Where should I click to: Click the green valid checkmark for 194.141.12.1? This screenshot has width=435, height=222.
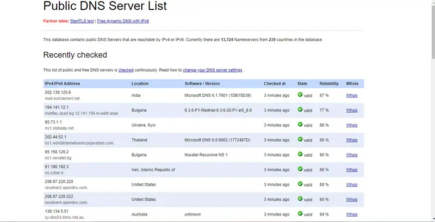[x=300, y=110]
